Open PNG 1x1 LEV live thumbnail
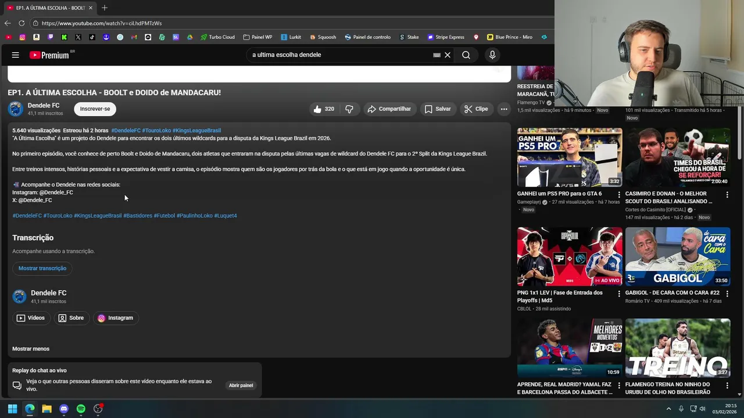 click(570, 257)
